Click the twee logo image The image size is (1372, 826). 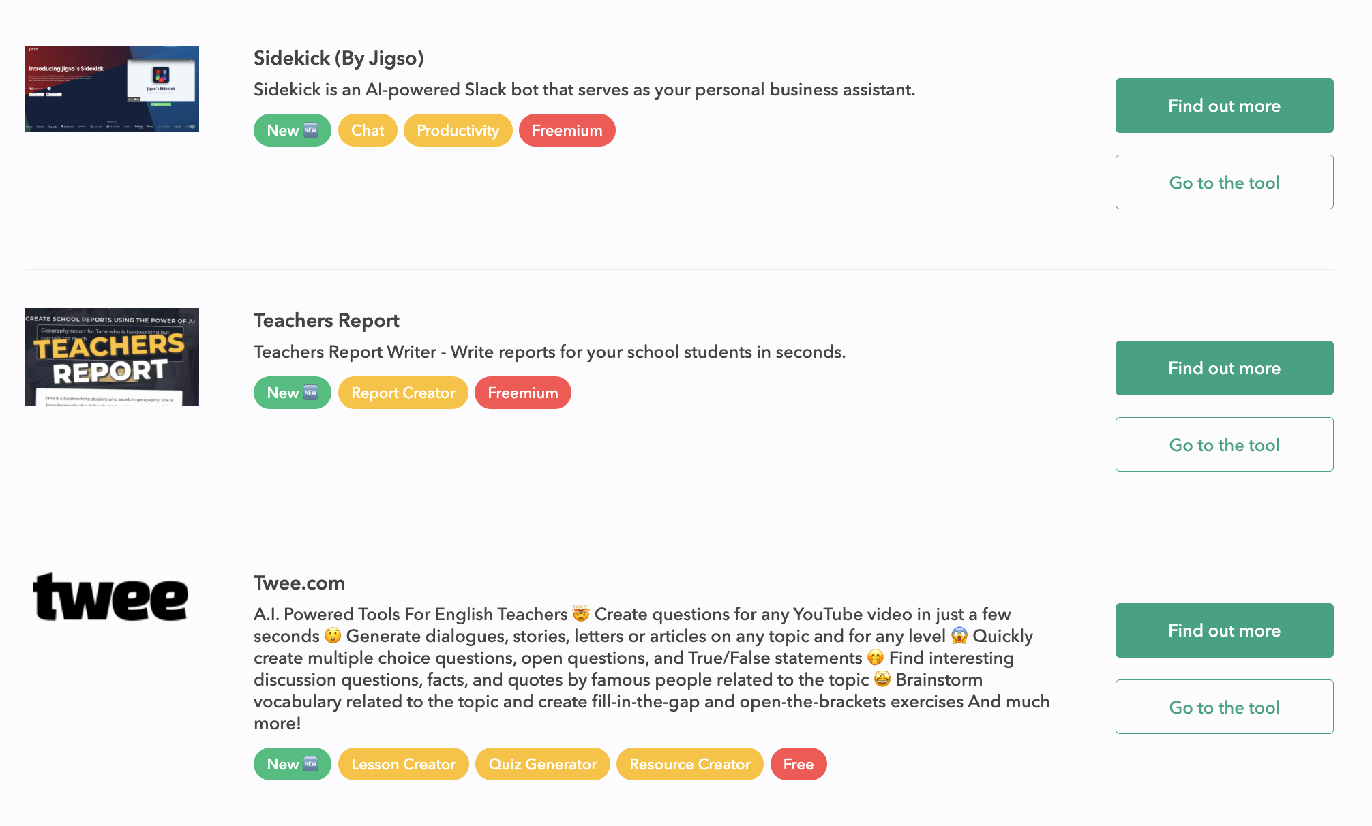(111, 598)
